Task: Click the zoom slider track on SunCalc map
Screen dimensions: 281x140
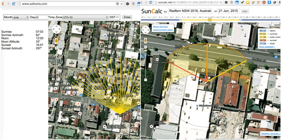Action: [146, 63]
